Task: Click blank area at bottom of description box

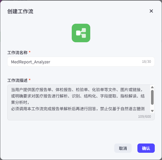Action: click(72, 117)
